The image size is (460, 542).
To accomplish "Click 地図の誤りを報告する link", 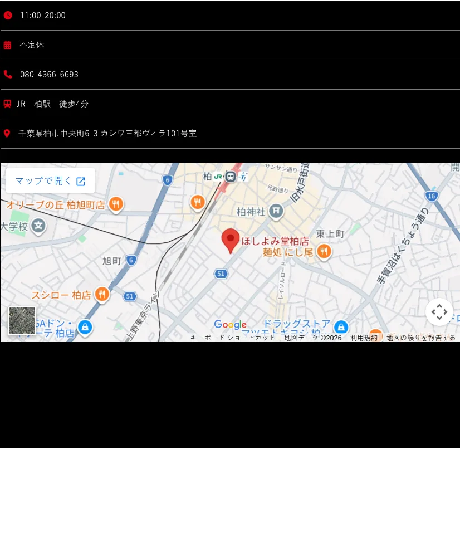I will 420,338.
